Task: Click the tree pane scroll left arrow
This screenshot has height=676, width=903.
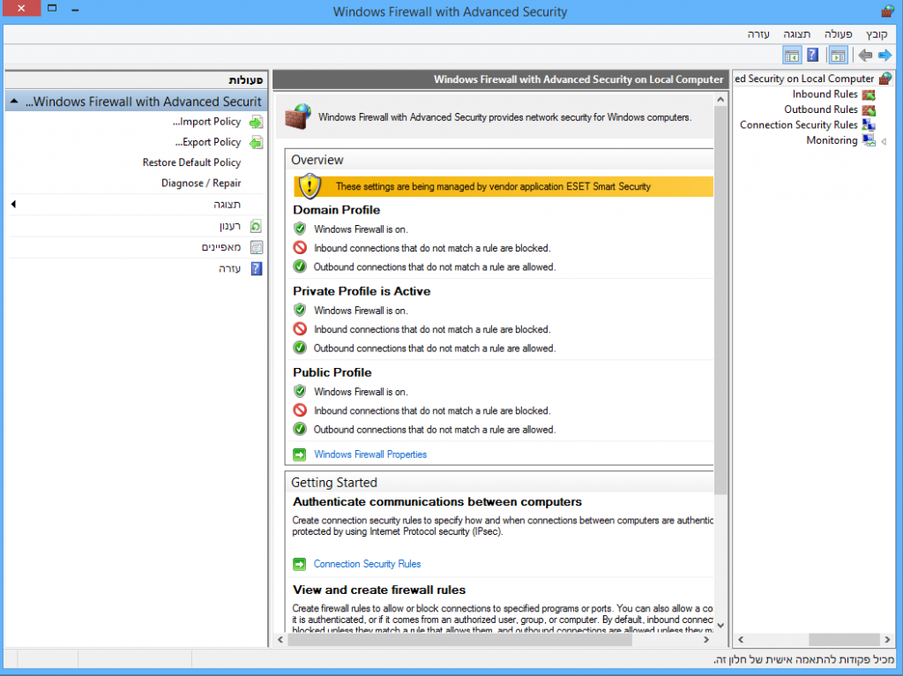Action: point(741,640)
